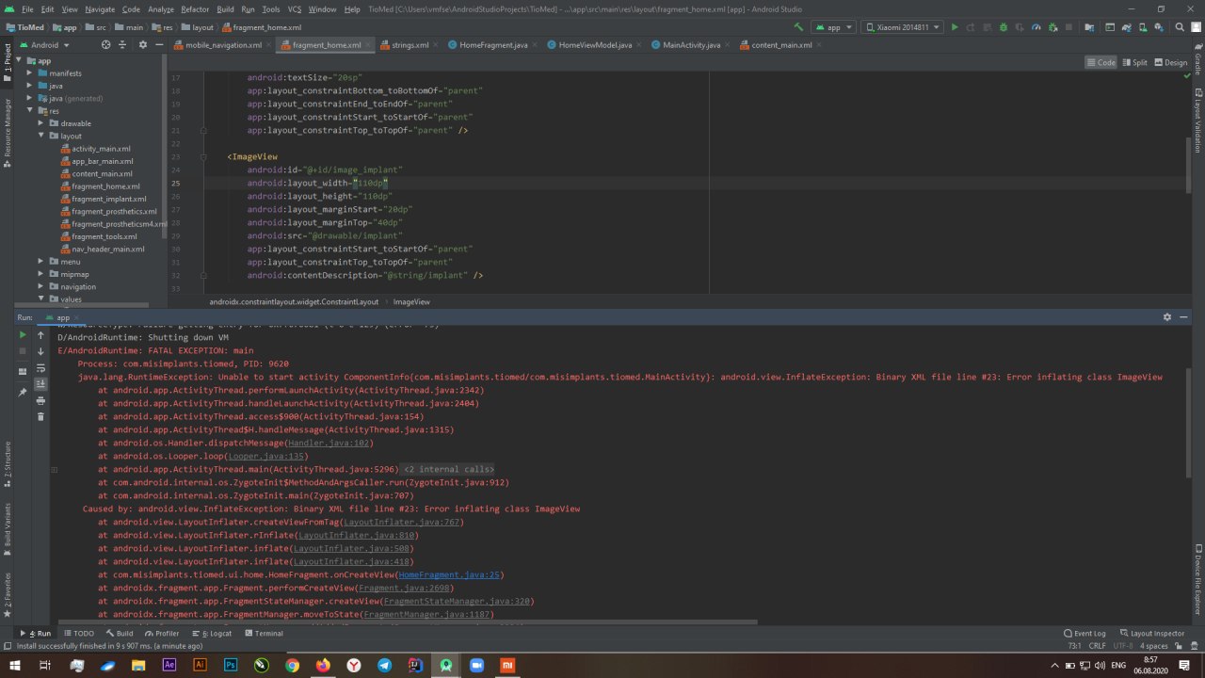Screen dimensions: 1205x678
Task: Switch to strings.xml tab
Action: pyautogui.click(x=410, y=44)
